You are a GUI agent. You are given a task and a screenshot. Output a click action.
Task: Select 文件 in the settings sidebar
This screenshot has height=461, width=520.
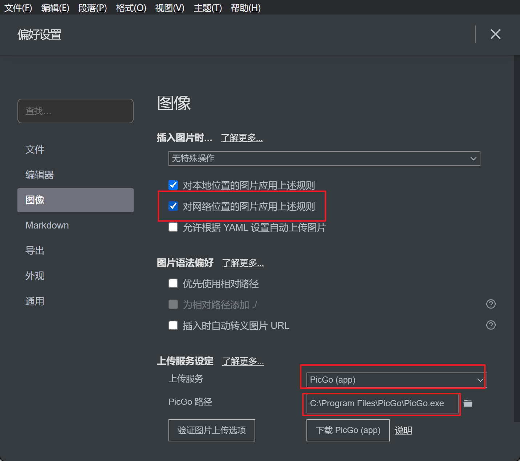click(x=76, y=149)
